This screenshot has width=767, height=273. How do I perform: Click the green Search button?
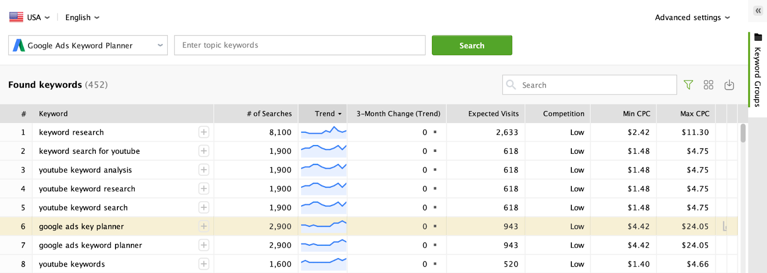pos(472,45)
